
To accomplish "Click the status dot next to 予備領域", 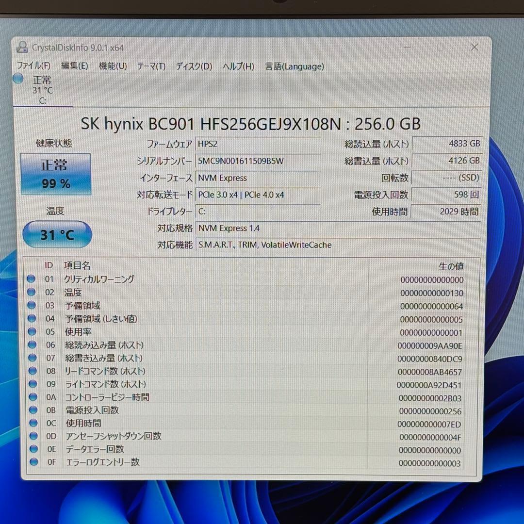I will coord(32,306).
